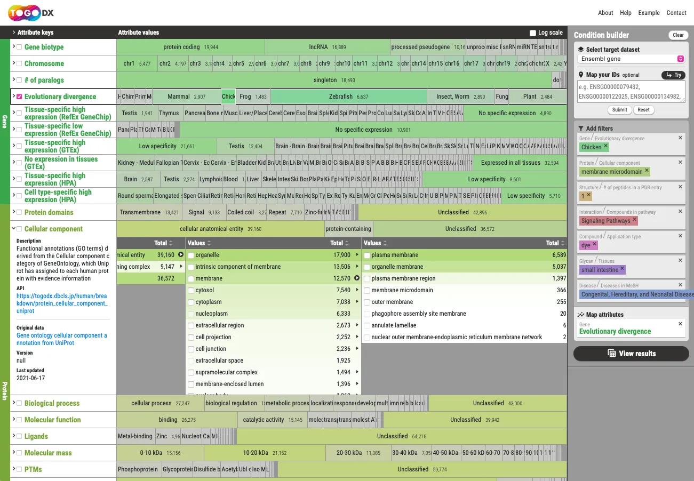Expand the Biological process row
Viewport: 694px width, 481px height.
tap(13, 403)
